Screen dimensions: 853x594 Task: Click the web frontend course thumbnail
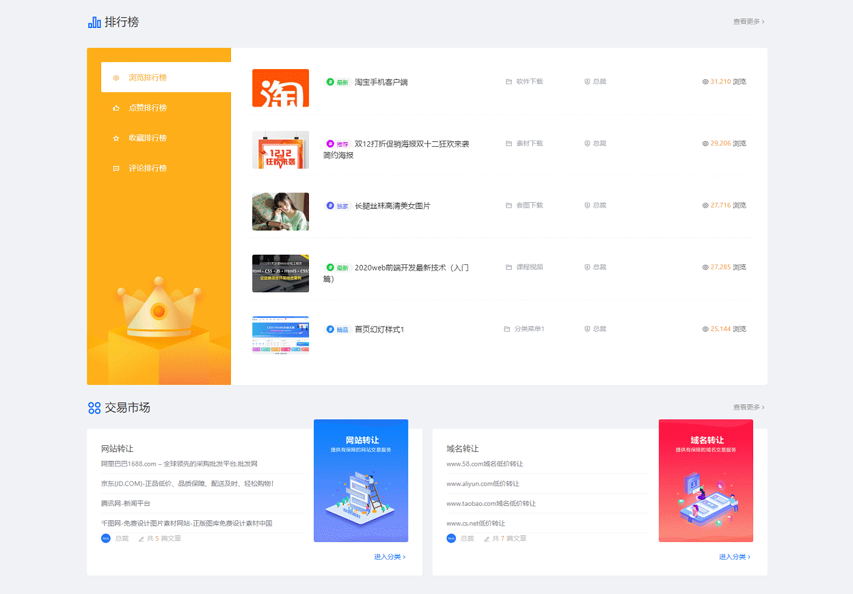pyautogui.click(x=280, y=273)
